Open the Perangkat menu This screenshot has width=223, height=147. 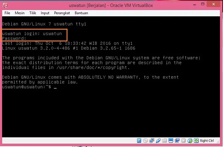[x=62, y=13]
